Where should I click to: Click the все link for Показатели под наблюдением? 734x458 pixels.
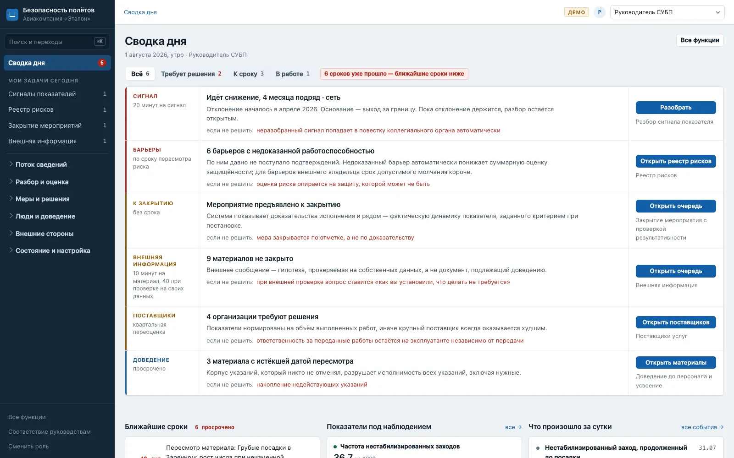coord(513,427)
